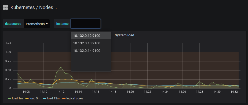Select instance 10.132.0.13:9100
The width and height of the screenshot is (248, 105).
pos(91,43)
